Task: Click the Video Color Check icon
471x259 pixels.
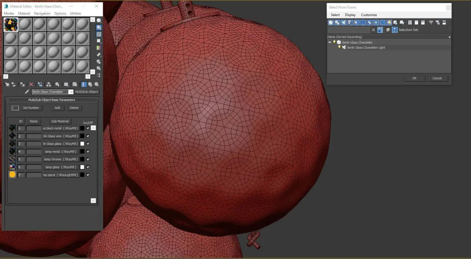Action: point(99,47)
